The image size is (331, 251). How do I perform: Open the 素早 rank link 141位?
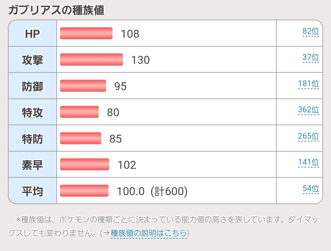click(308, 162)
